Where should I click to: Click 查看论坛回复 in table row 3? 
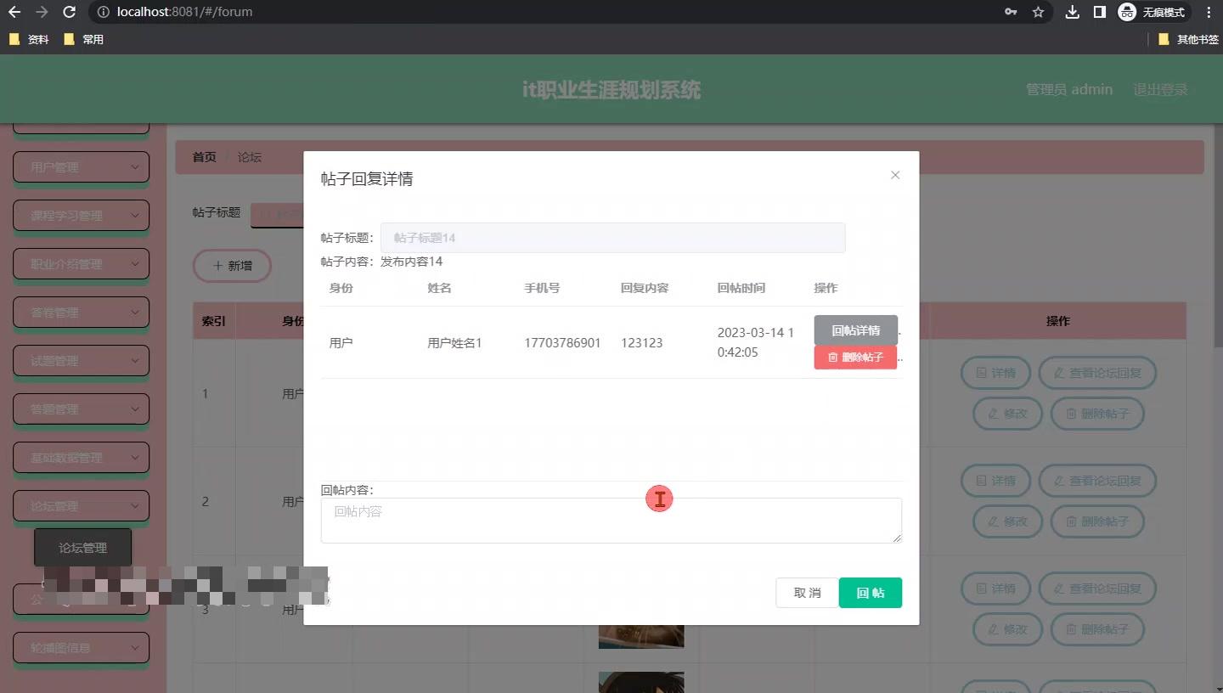tap(1097, 589)
